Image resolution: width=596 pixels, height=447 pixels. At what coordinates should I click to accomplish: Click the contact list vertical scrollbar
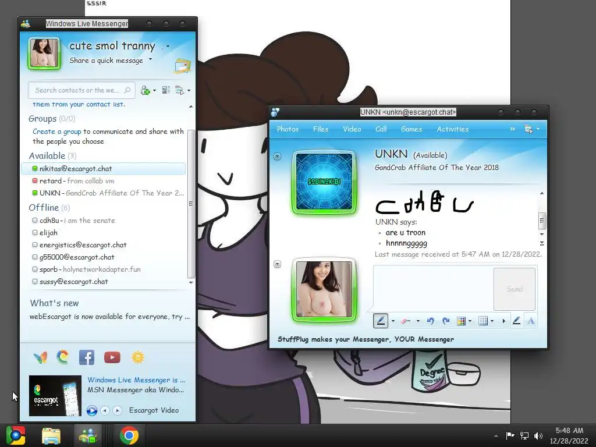(191, 204)
